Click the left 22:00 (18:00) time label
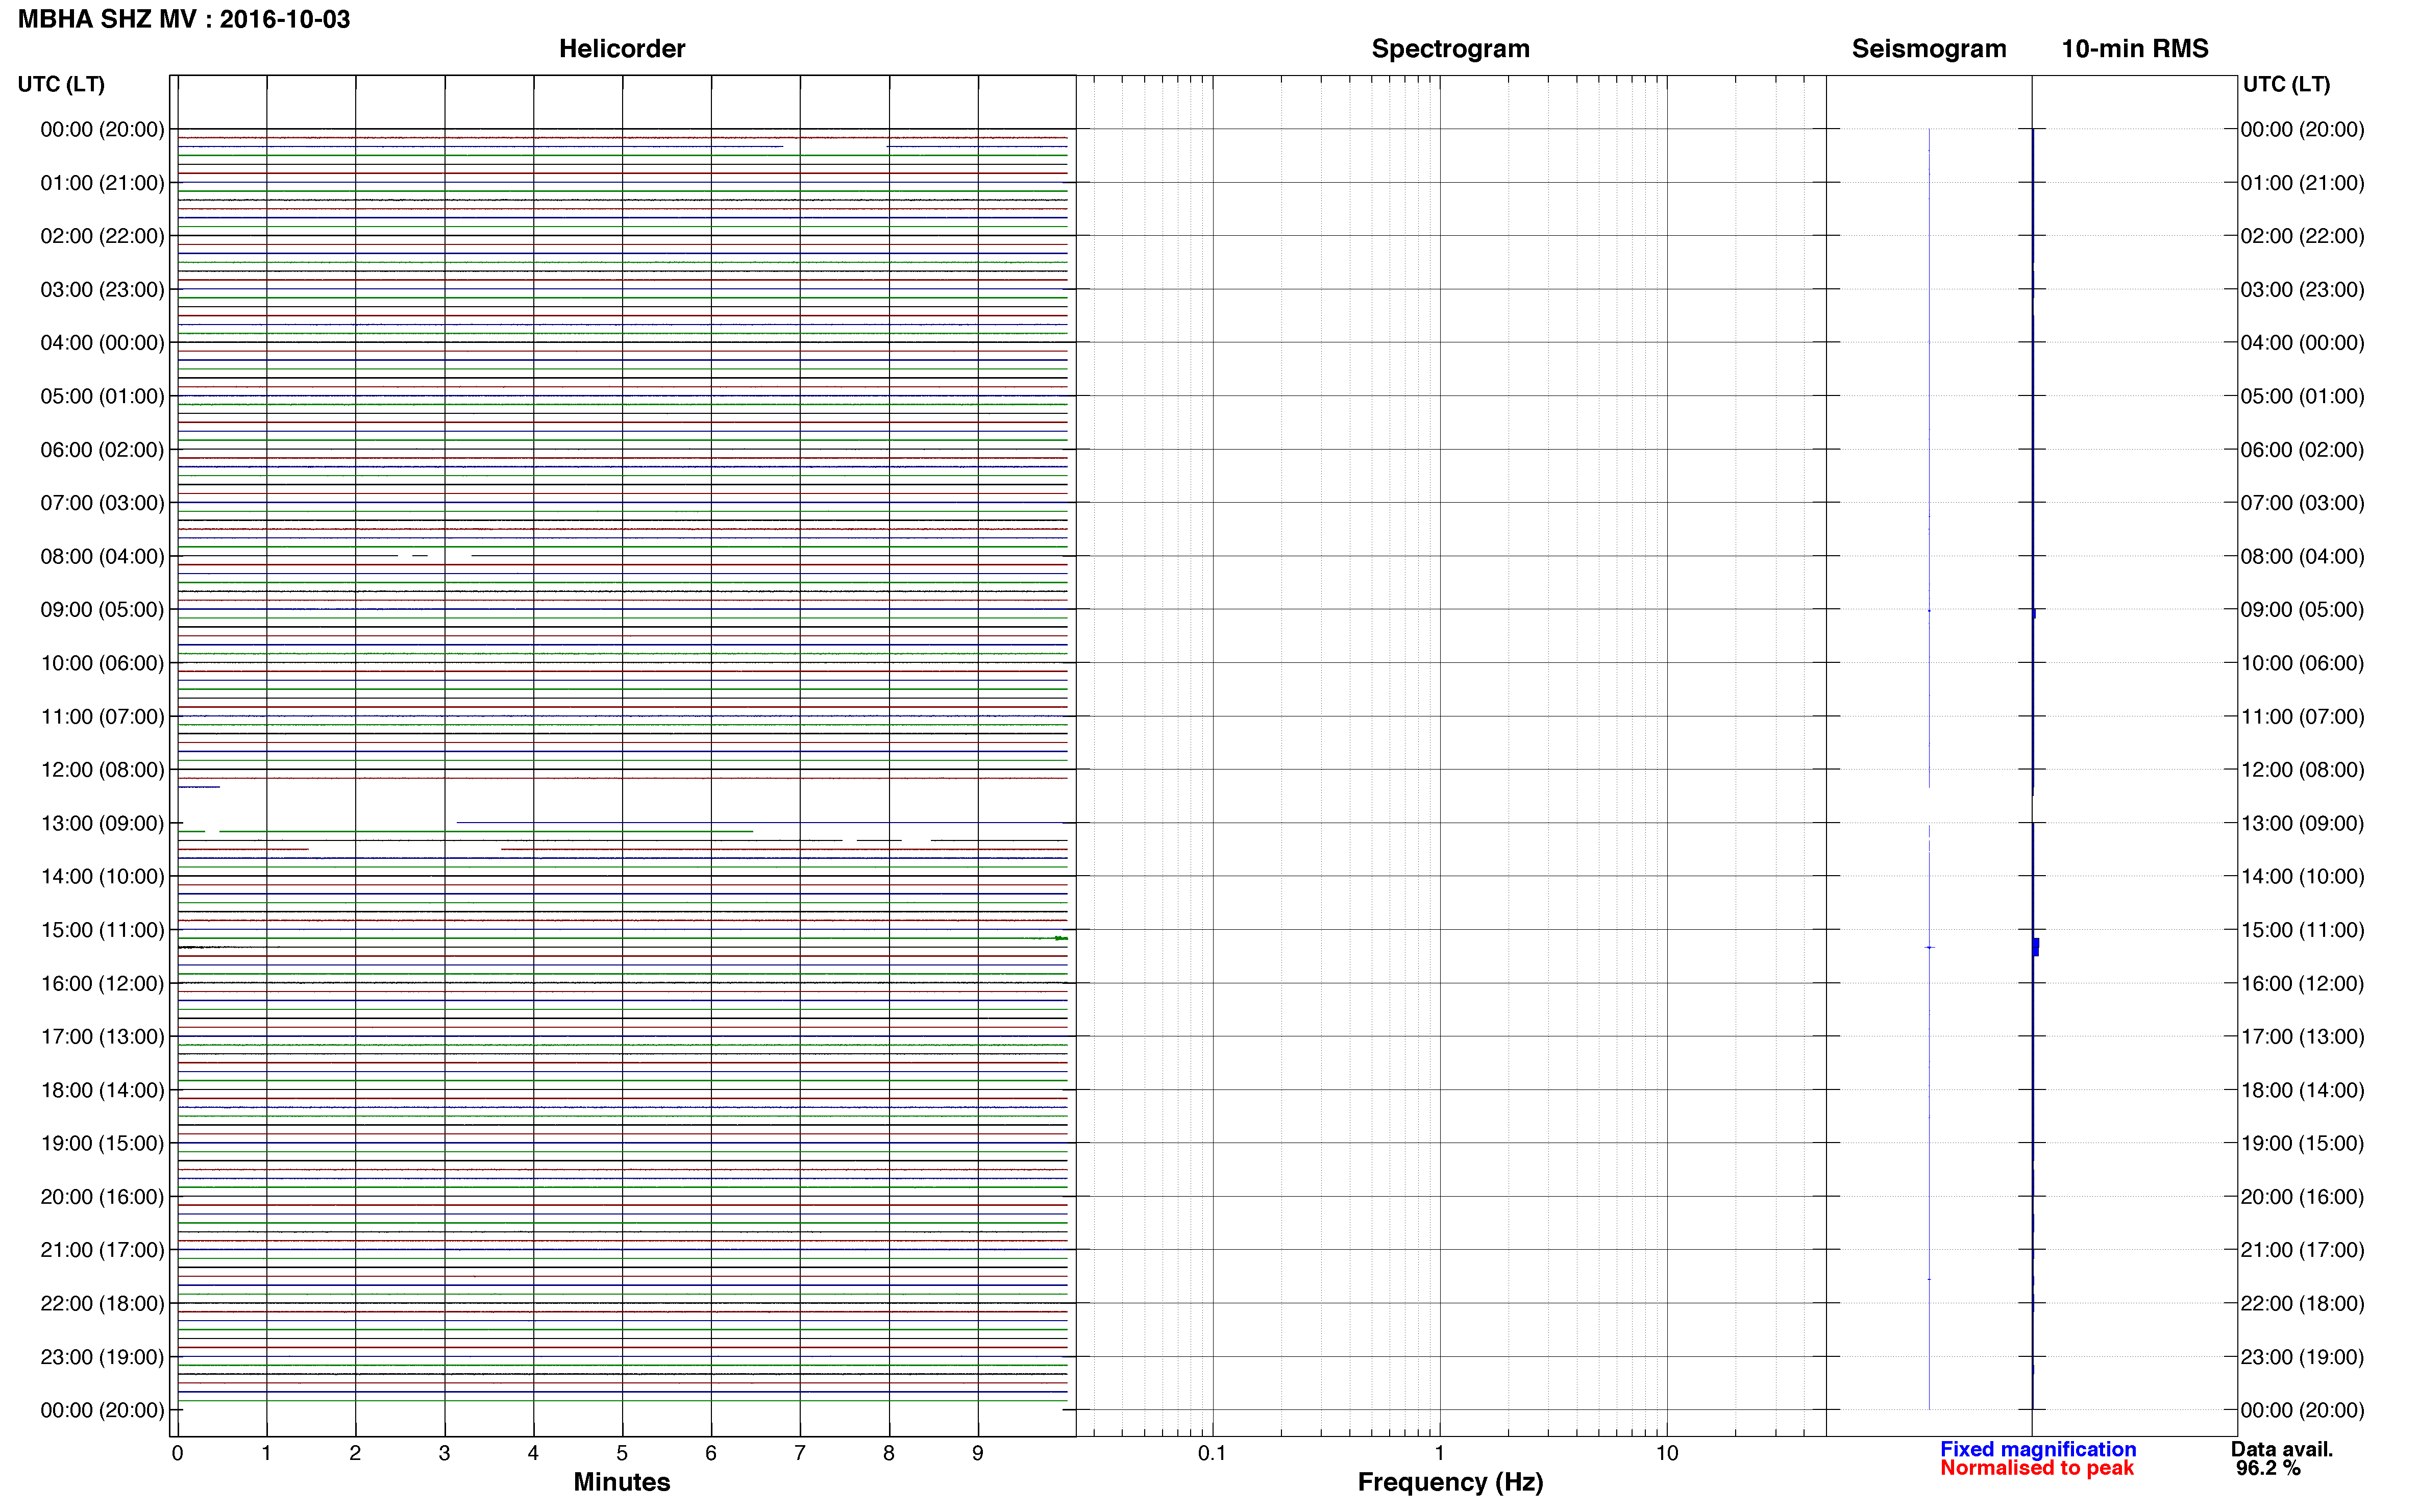The image size is (2419, 1512). pyautogui.click(x=102, y=1304)
